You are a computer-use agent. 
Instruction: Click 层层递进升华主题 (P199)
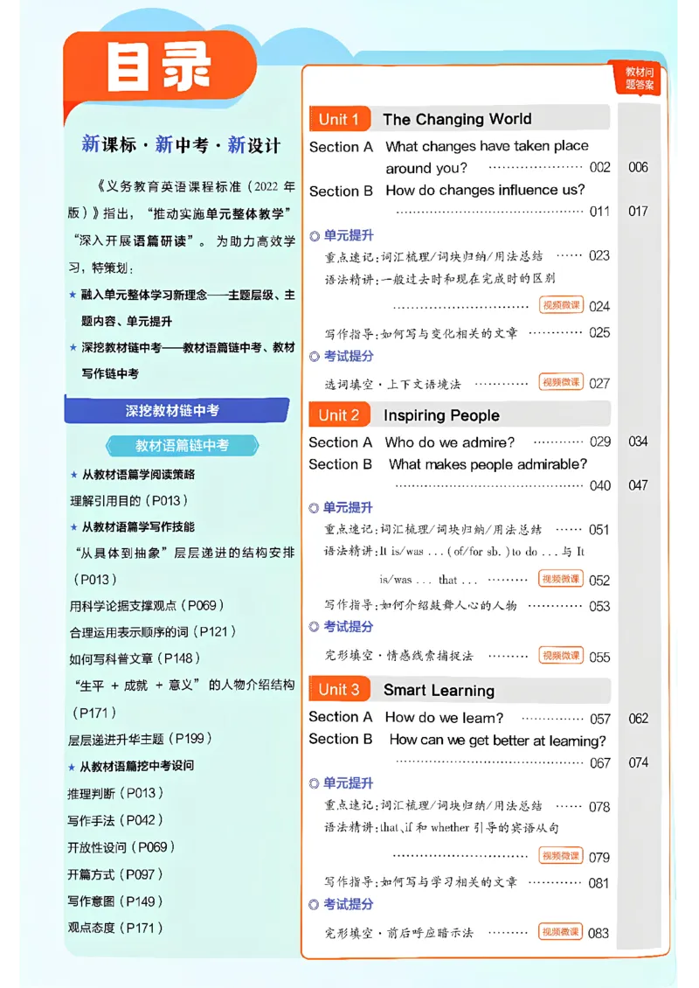(140, 739)
